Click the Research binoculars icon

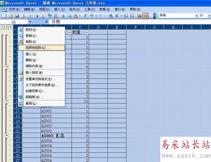click(56, 16)
